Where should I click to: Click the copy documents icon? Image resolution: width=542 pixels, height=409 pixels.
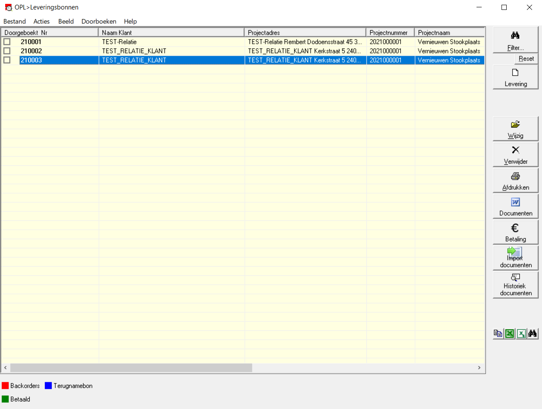point(498,334)
